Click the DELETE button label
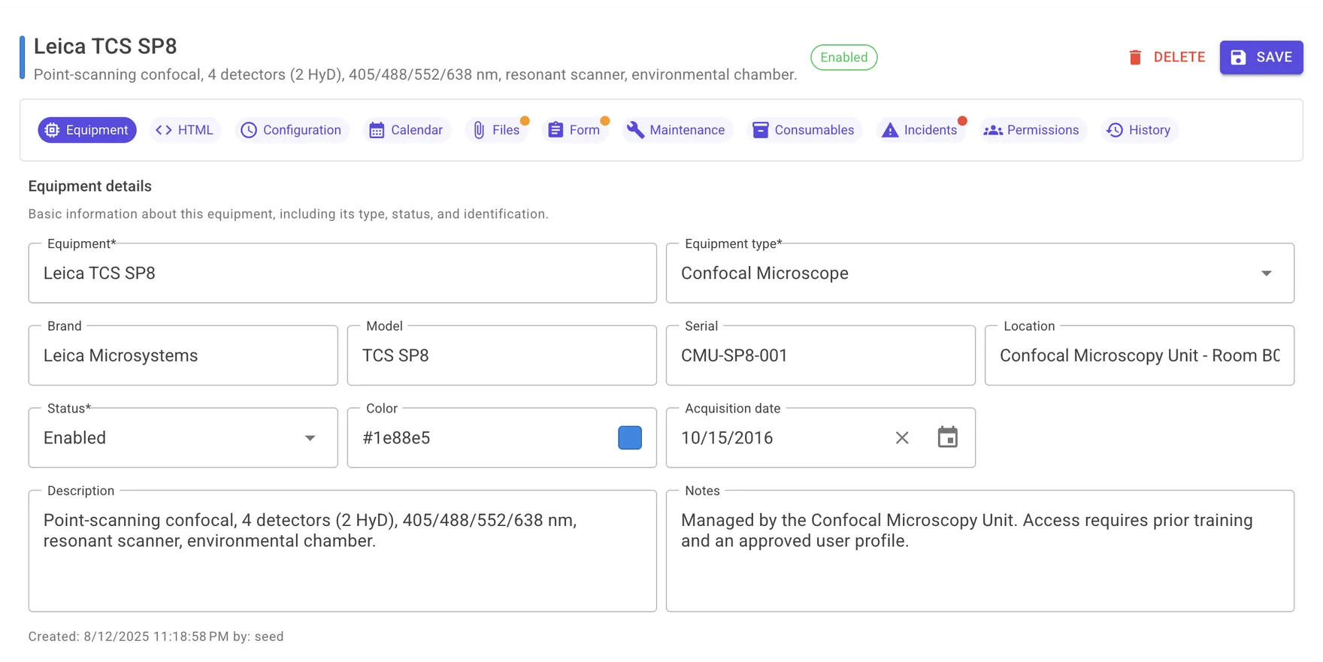This screenshot has height=662, width=1323. (x=1179, y=57)
